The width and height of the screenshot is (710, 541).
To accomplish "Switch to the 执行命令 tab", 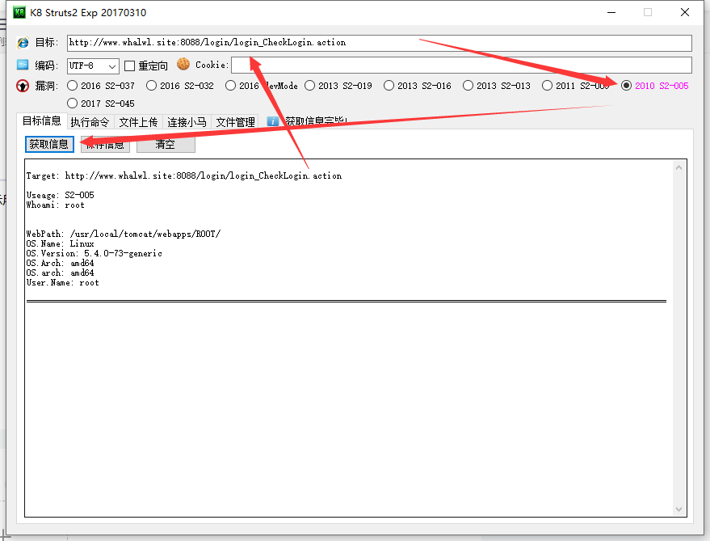I will [90, 122].
